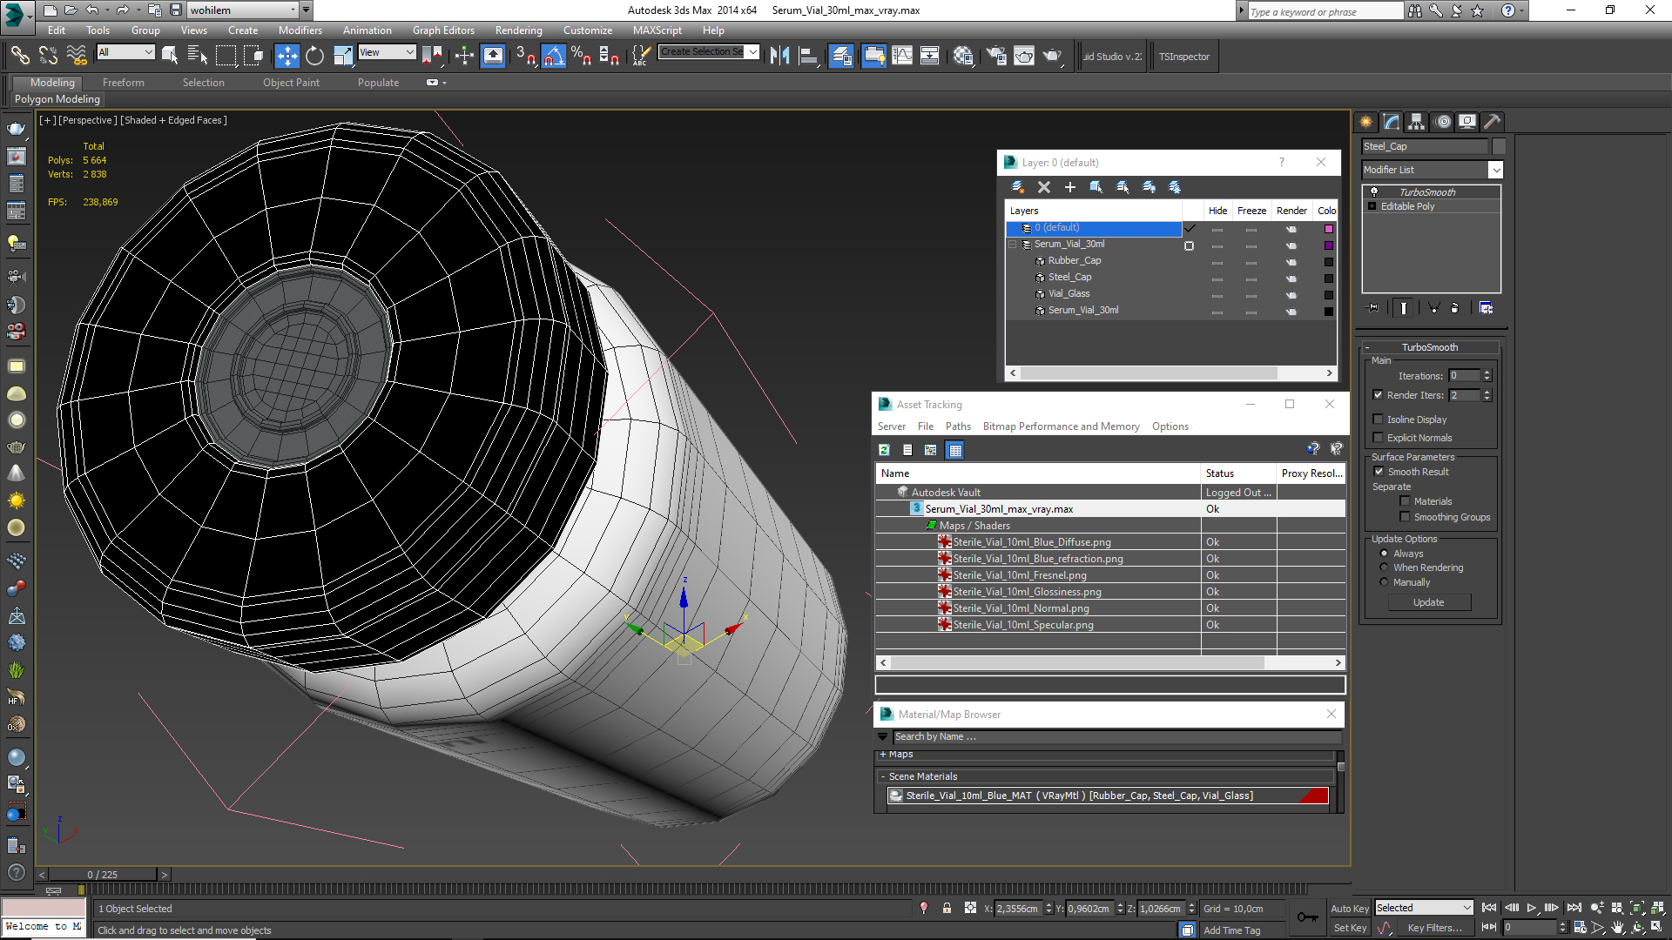The image size is (1672, 940).
Task: Activate the Select Object tool
Action: (170, 56)
